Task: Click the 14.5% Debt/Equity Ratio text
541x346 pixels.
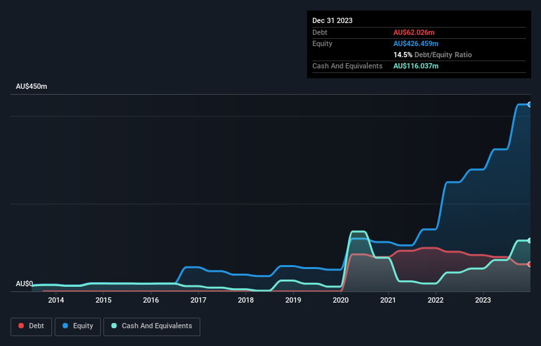Action: point(433,55)
